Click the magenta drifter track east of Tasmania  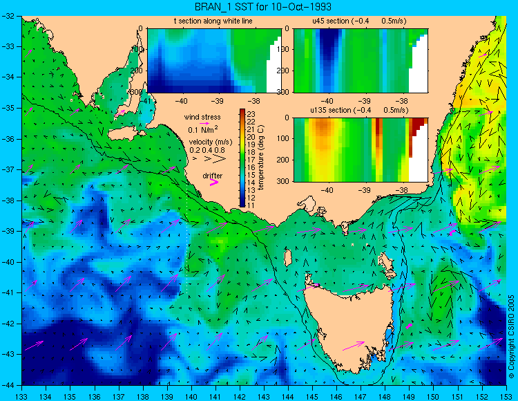(x=409, y=326)
